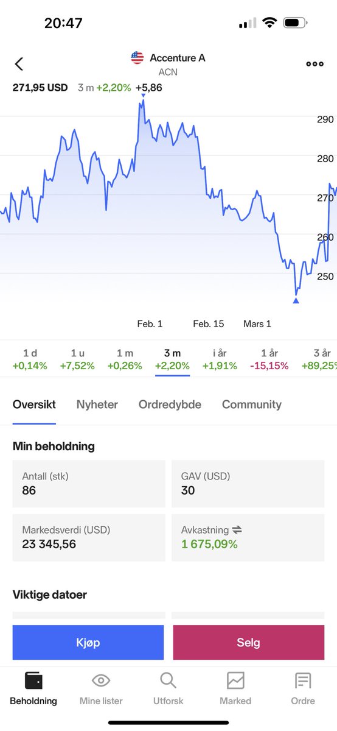Tap the US flag icon next to Accenture A

tap(137, 58)
